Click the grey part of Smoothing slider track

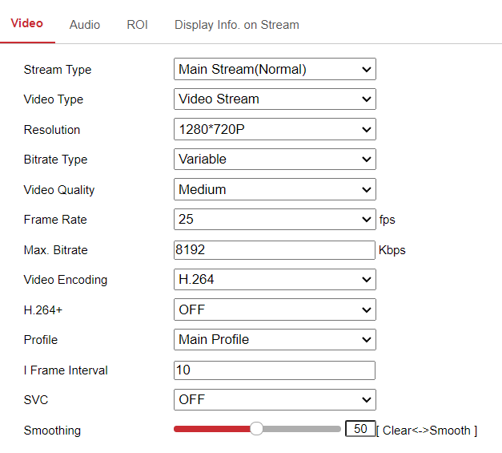(x=302, y=429)
